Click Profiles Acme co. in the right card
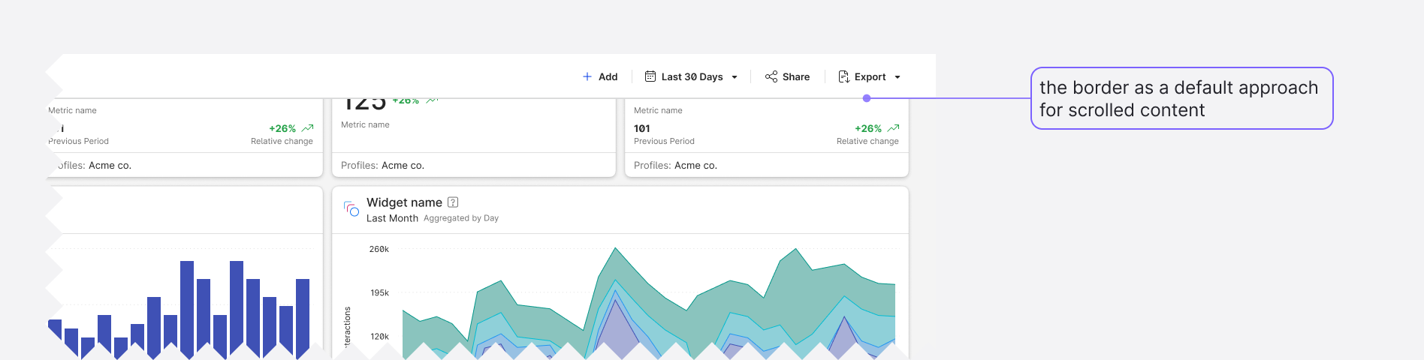 pos(675,166)
